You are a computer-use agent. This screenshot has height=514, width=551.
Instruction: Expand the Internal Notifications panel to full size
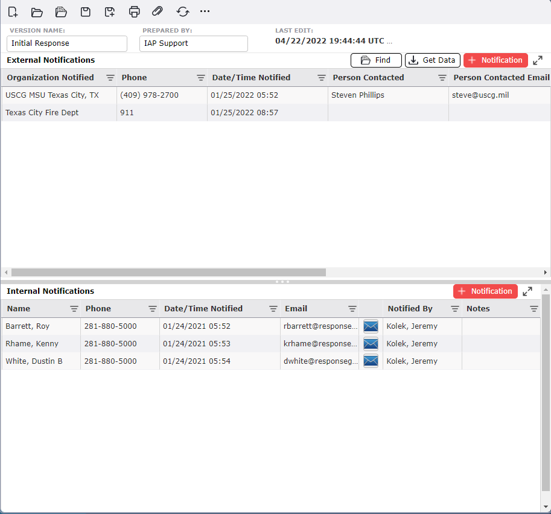527,291
